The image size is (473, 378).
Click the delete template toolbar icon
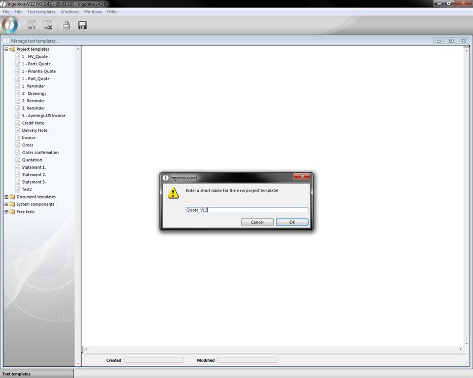pos(48,25)
